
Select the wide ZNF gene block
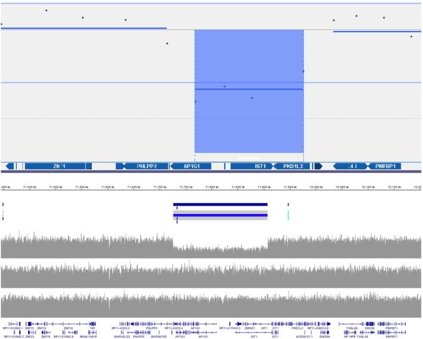pyautogui.click(x=58, y=167)
